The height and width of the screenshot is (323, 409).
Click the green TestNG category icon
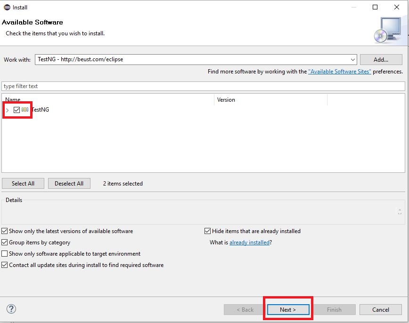[26, 110]
